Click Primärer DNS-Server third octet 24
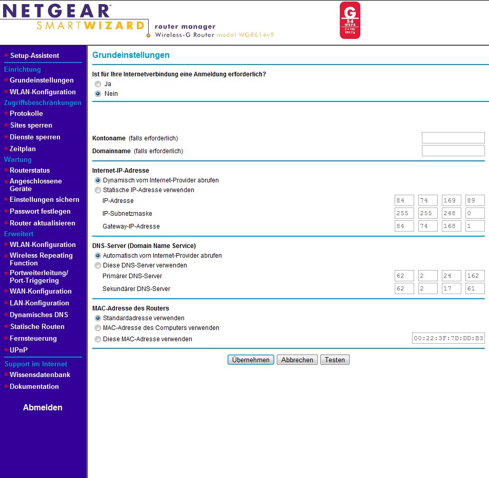This screenshot has width=489, height=478. pos(451,276)
